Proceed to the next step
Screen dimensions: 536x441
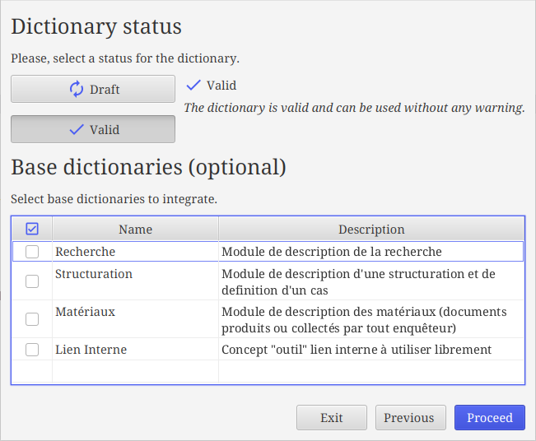point(490,417)
